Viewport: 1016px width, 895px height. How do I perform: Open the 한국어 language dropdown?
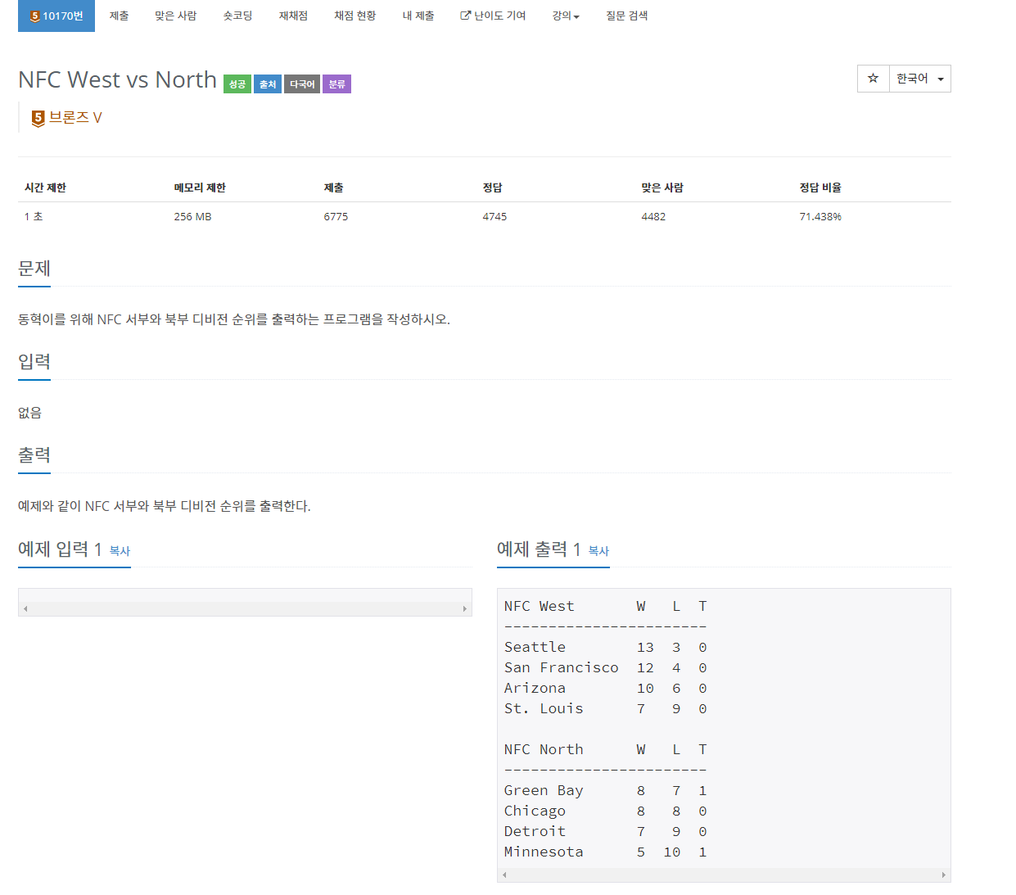click(920, 79)
